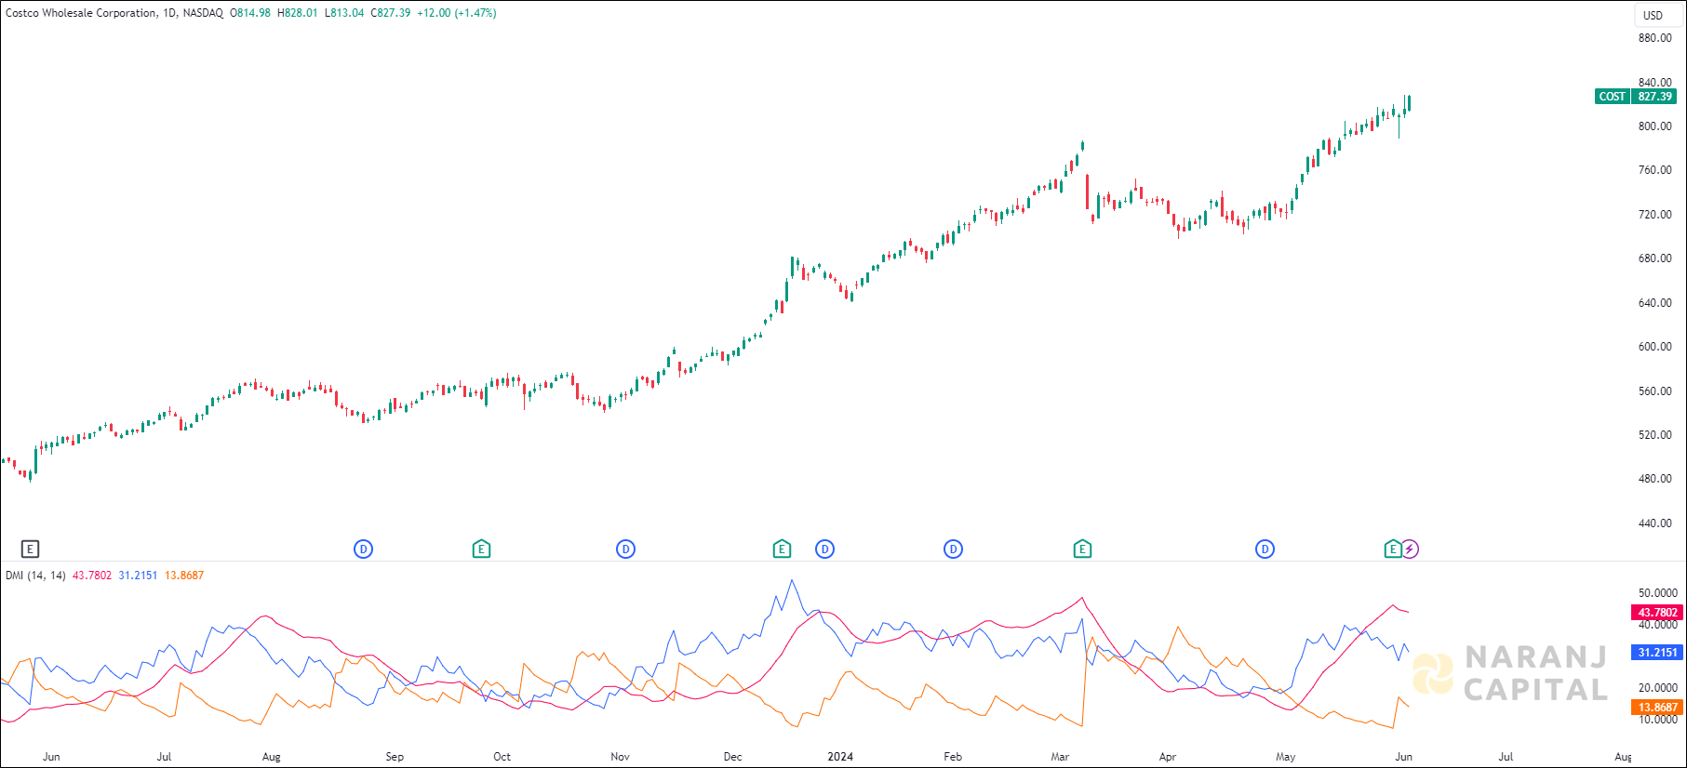This screenshot has width=1687, height=768.
Task: Click the 50.0000 indicator scale label
Action: 1658,593
